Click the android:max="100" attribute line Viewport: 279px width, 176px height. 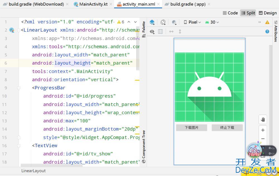coord(67,121)
